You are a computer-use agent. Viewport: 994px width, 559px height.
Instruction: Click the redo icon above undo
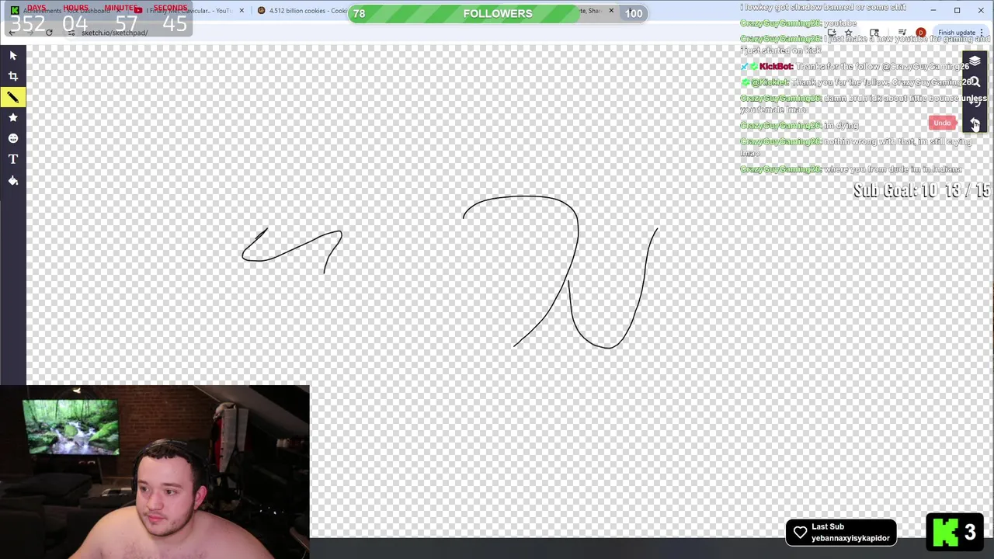975,102
